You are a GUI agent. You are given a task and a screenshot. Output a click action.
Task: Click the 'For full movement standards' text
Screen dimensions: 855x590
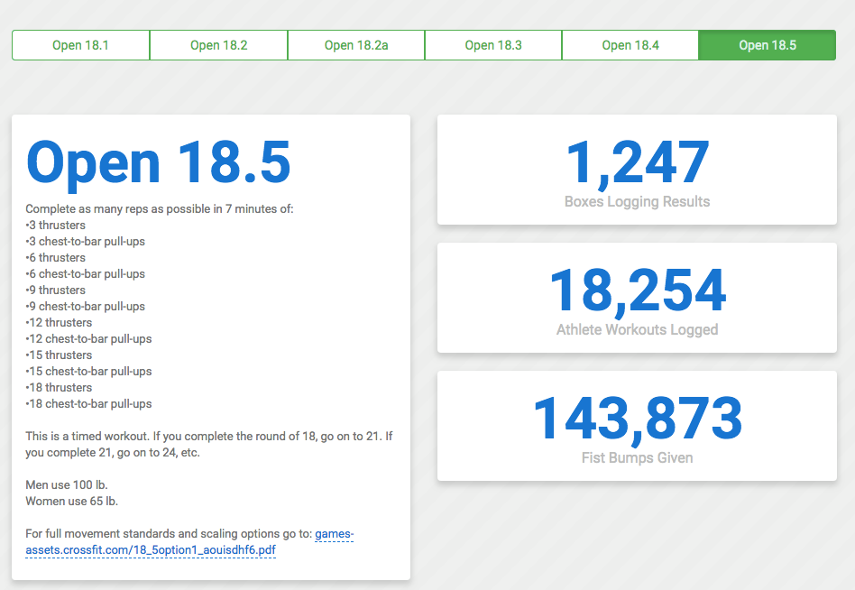click(169, 534)
